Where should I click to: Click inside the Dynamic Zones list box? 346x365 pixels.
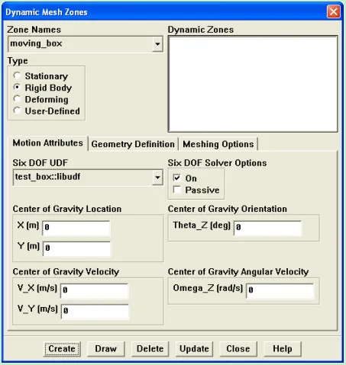pyautogui.click(x=253, y=84)
